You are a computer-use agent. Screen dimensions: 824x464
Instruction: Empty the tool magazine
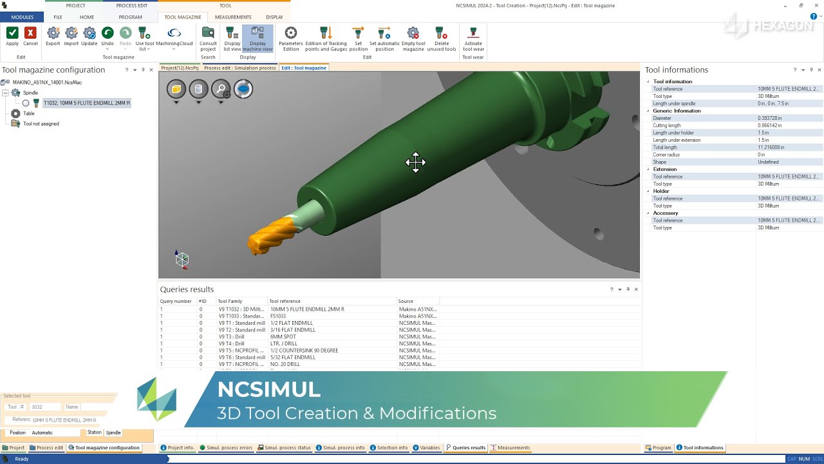coord(413,39)
